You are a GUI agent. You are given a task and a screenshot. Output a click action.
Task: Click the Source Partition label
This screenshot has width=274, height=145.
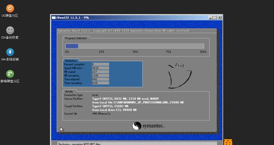[x=74, y=99]
